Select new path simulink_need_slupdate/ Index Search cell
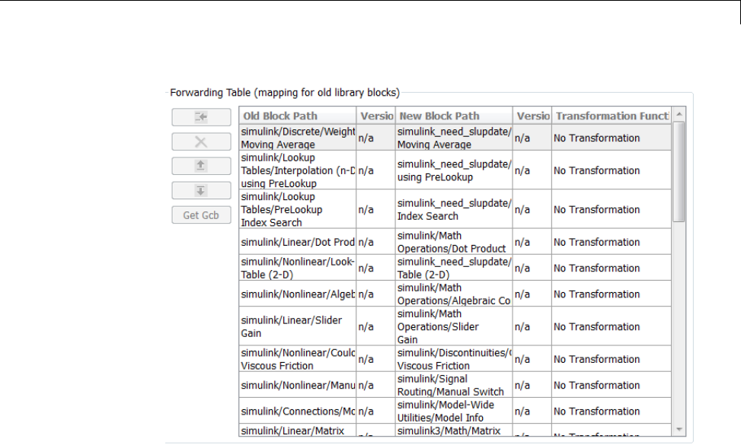Viewport: 741px width, 445px height. 454,209
